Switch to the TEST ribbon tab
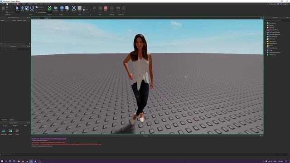This screenshot has width=290, height=163. click(36, 4)
